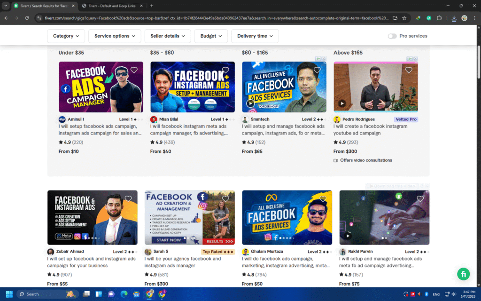Click the Top Rated badge for Sarah S
Viewport: 481px width, 301px height.
(218, 252)
